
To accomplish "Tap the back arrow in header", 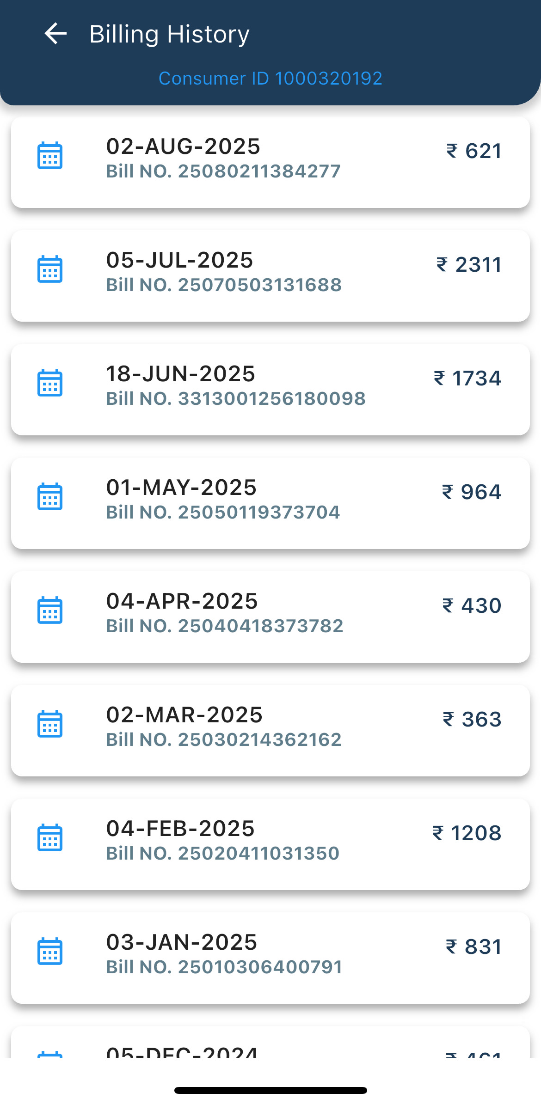I will coord(55,34).
